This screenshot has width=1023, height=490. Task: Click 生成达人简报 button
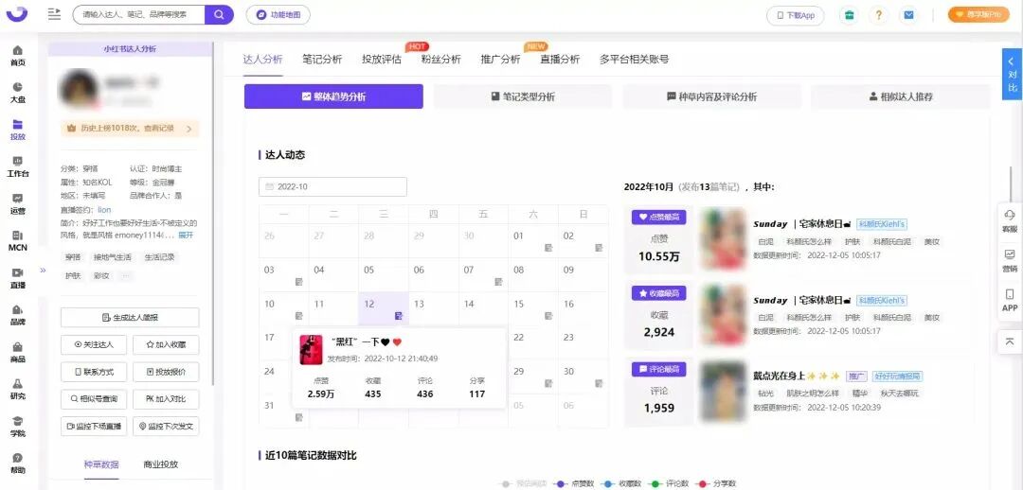click(x=130, y=317)
